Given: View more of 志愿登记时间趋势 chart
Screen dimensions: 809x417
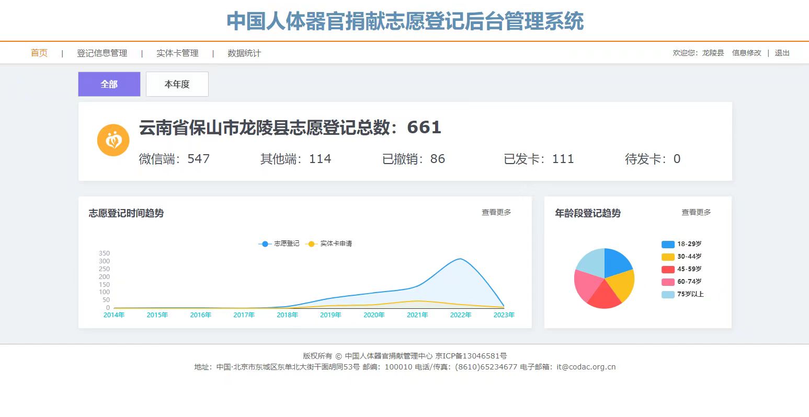Looking at the screenshot, I should 496,212.
